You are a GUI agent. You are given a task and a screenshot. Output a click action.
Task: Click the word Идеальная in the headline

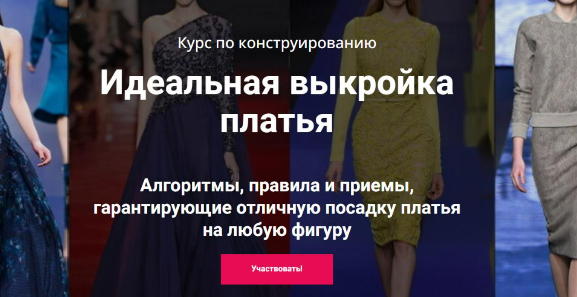190,82
